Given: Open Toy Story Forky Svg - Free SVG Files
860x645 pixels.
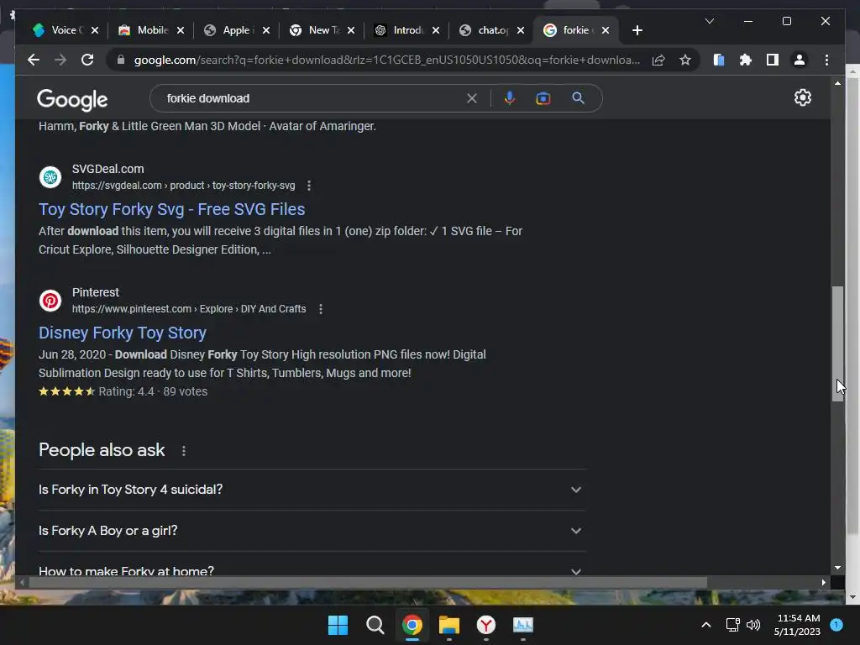Looking at the screenshot, I should (171, 209).
